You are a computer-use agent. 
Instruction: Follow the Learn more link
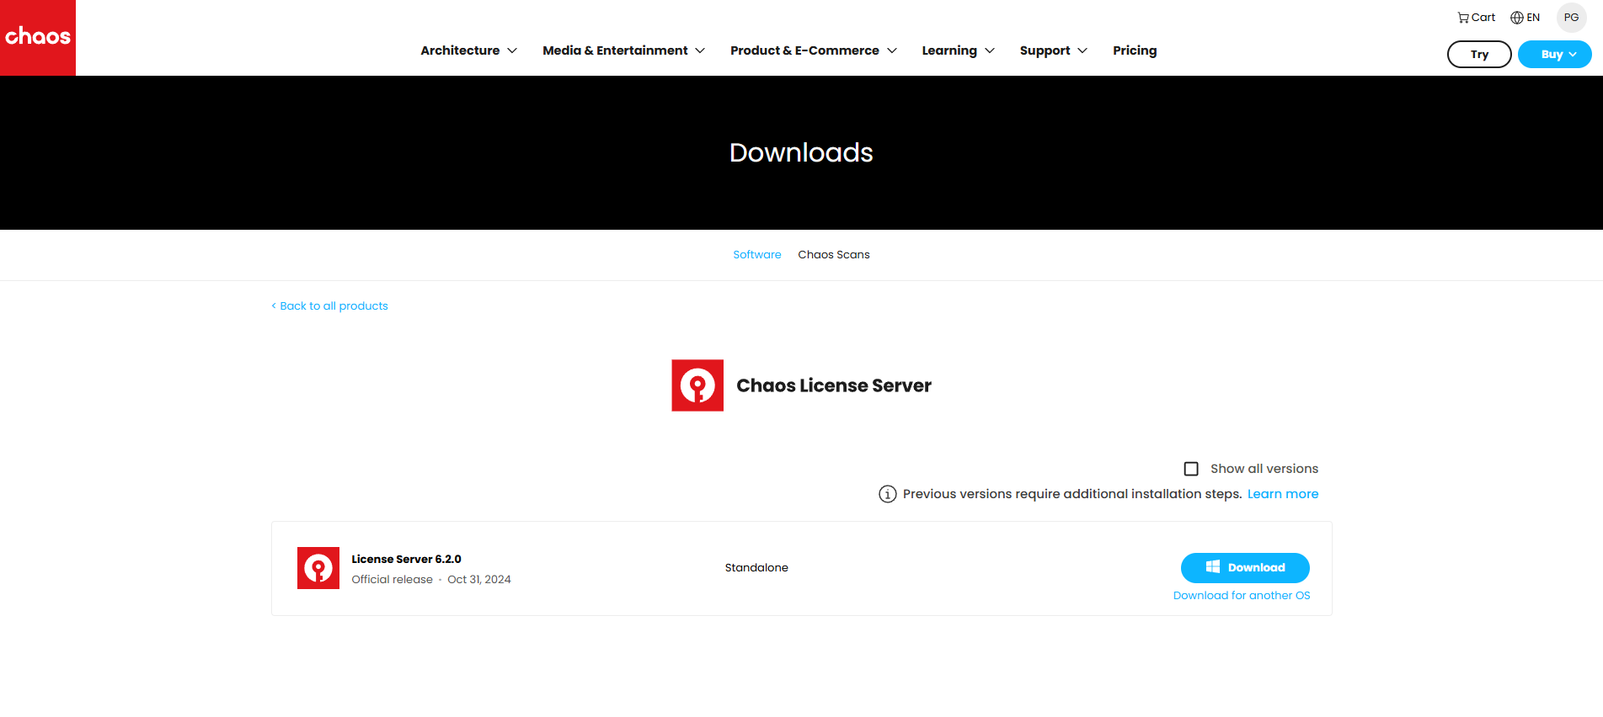point(1283,494)
